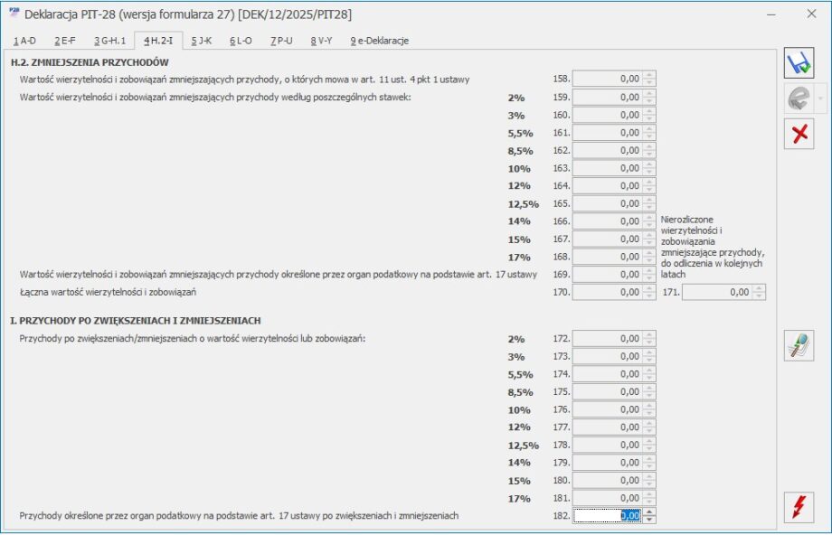Close the Deklaracja PIT-28 window
Image resolution: width=832 pixels, height=535 pixels.
point(811,14)
